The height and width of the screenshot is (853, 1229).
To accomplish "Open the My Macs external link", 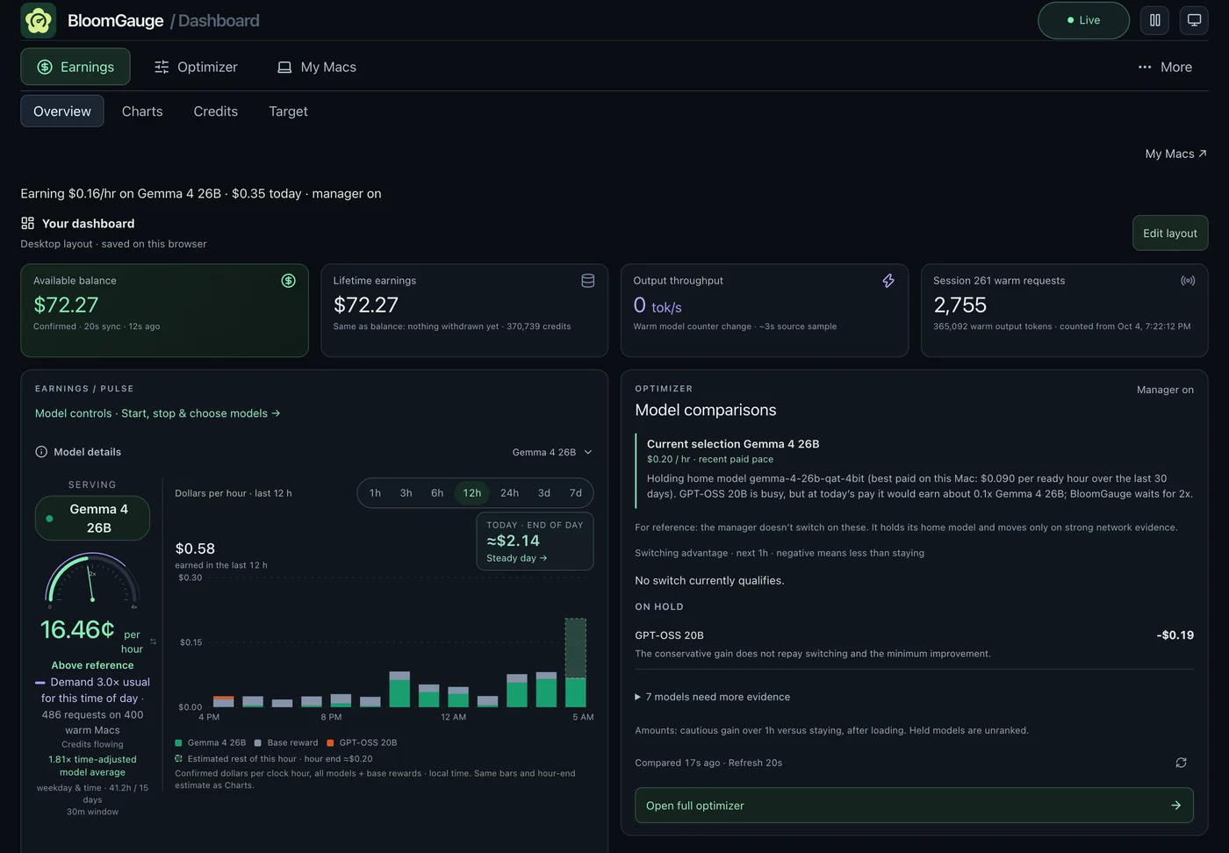I will [1176, 154].
